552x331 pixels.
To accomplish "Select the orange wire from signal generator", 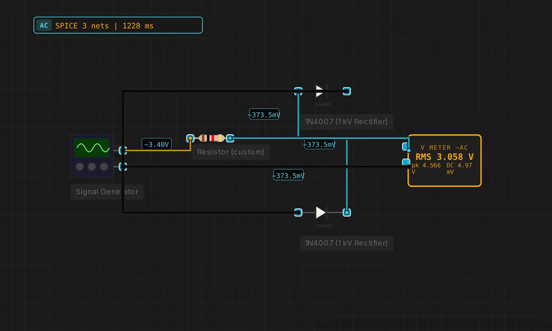I will (x=156, y=150).
